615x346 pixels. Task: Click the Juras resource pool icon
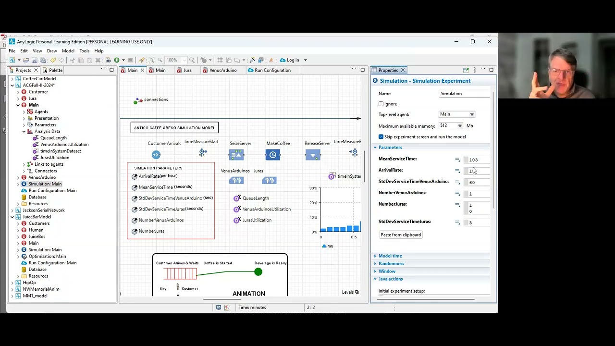point(269,180)
